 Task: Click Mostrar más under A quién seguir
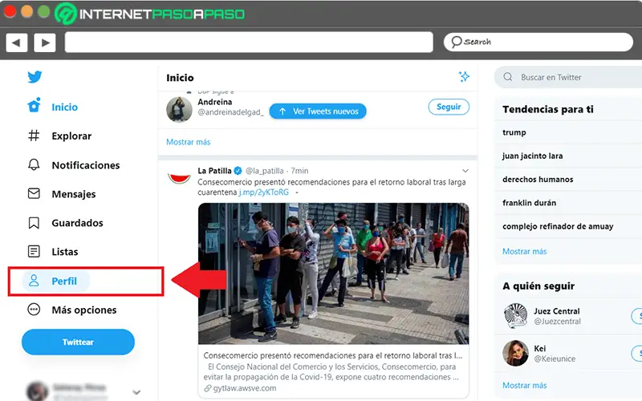click(x=525, y=385)
